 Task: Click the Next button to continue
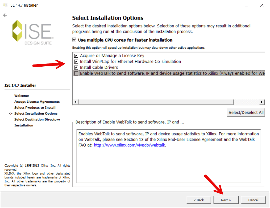pyautogui.click(x=226, y=200)
